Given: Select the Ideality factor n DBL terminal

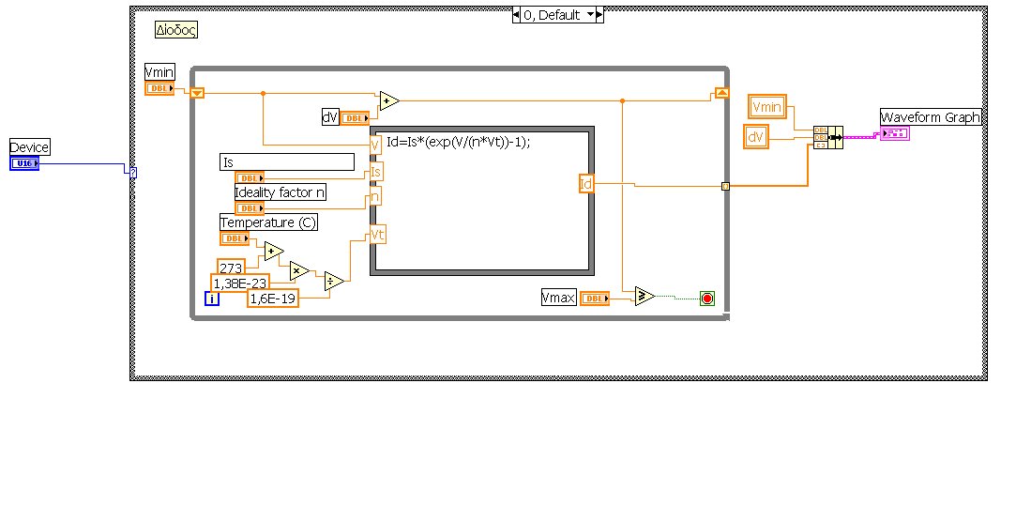Looking at the screenshot, I should pyautogui.click(x=250, y=208).
